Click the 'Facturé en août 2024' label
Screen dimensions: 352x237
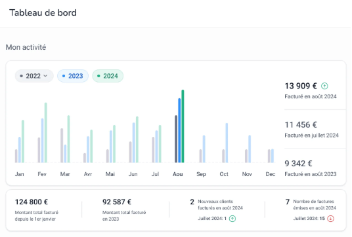pyautogui.click(x=311, y=96)
